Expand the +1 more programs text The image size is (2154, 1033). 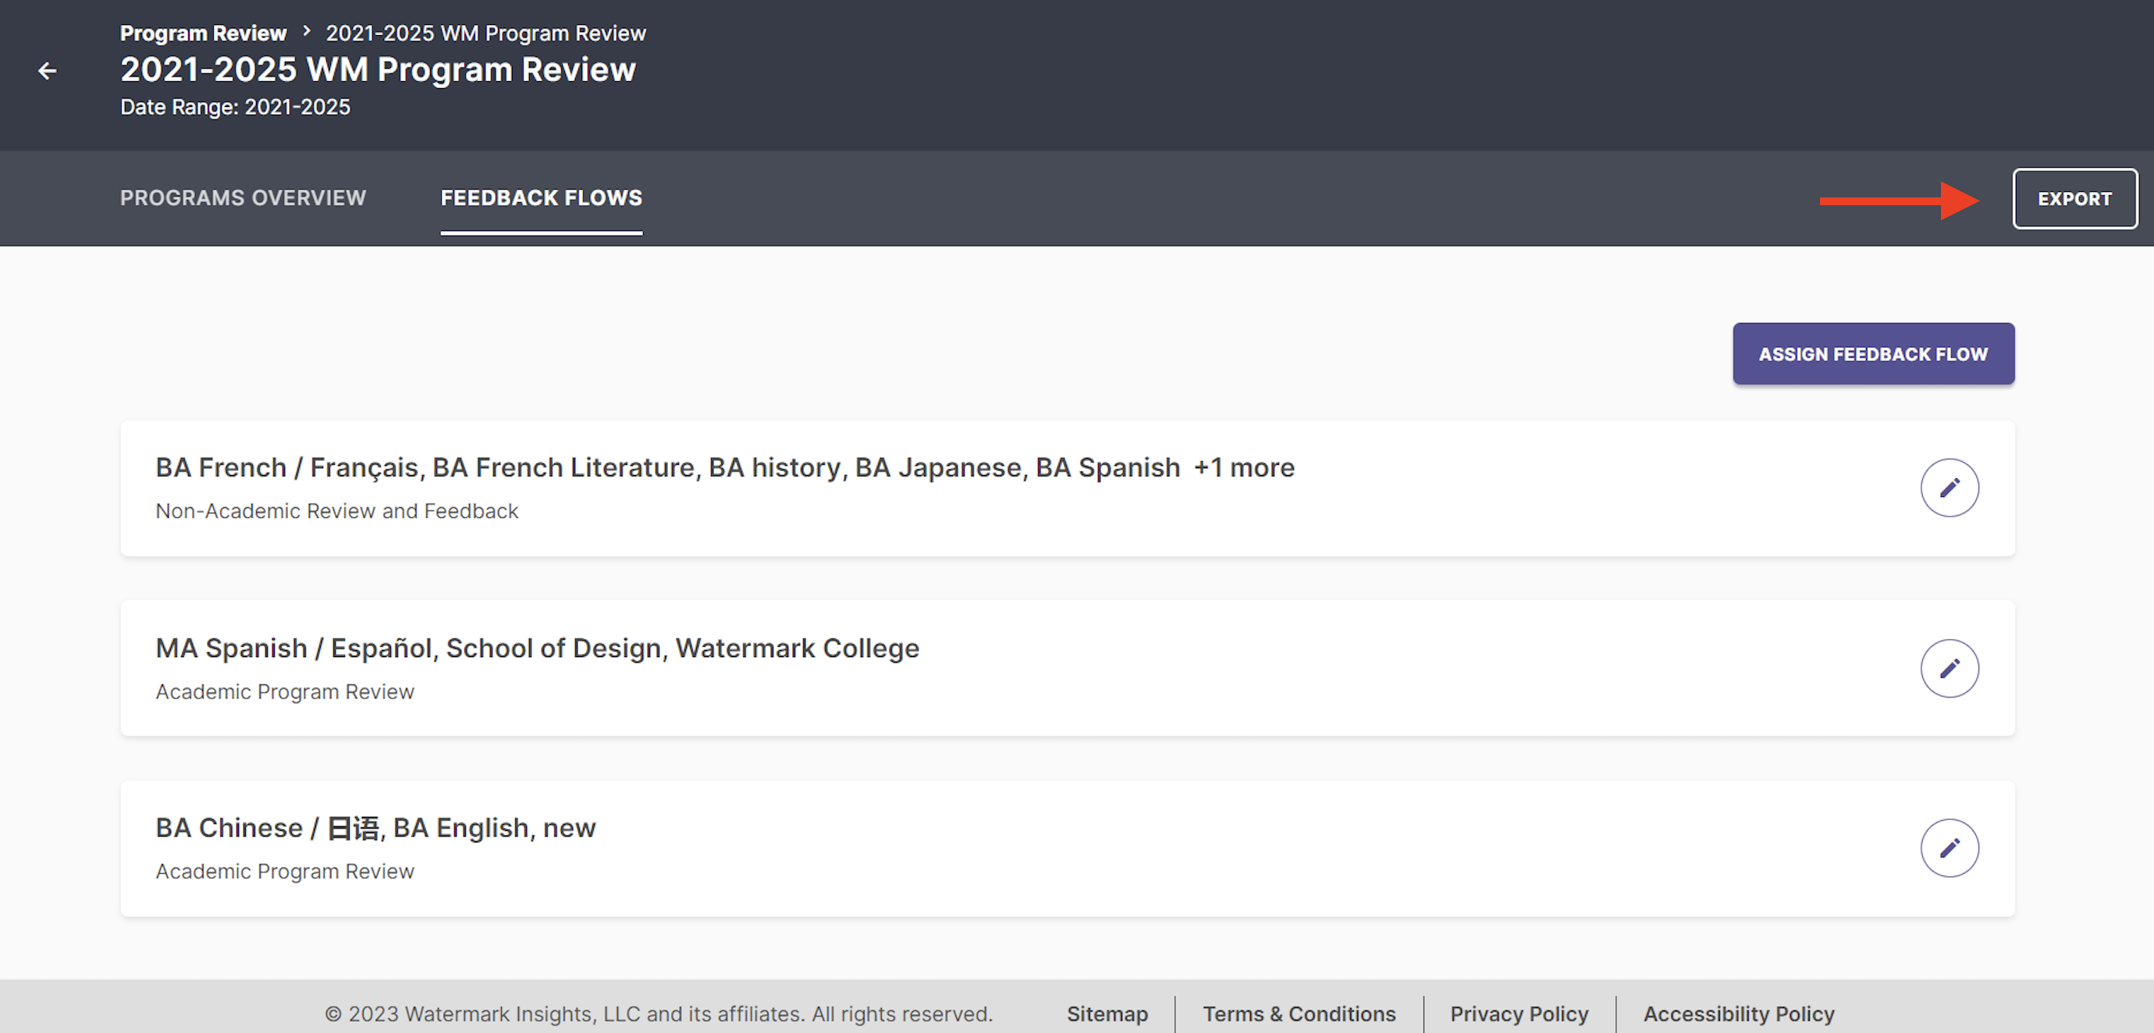[1244, 467]
